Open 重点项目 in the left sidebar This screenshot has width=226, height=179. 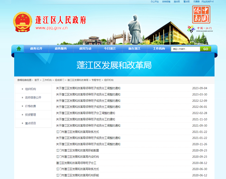click(31, 123)
